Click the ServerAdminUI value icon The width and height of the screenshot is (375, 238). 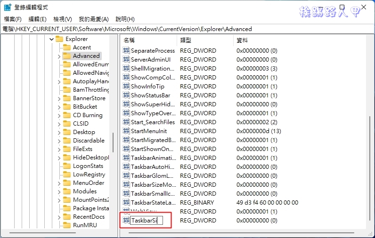click(x=126, y=59)
